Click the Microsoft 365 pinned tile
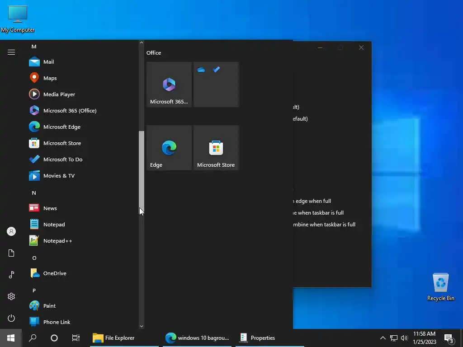 tap(169, 84)
